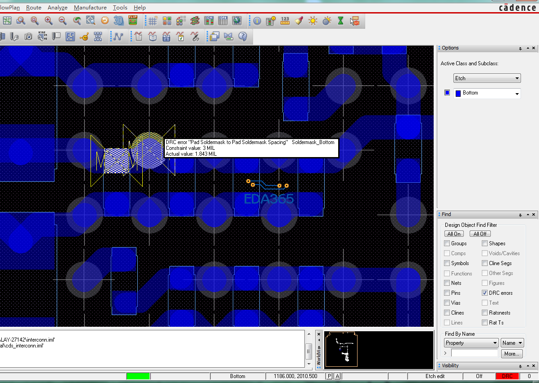Check the Vias find filter checkbox
Viewport: 539px width, 383px height.
click(x=447, y=303)
